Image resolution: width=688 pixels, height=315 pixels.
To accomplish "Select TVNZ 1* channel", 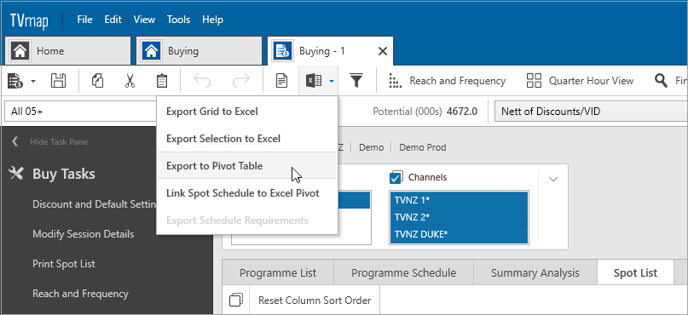I will [459, 200].
